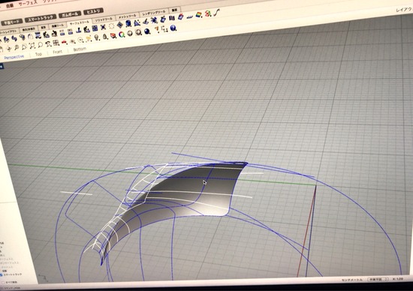Click the センチメートル units label

click(x=352, y=280)
